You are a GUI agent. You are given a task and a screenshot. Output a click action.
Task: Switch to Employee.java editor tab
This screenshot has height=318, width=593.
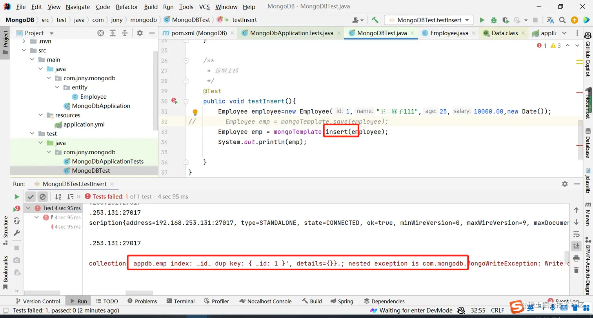(x=449, y=33)
